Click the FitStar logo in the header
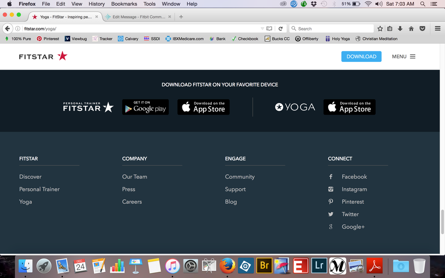Screen dimensions: 445x278 click(x=43, y=56)
